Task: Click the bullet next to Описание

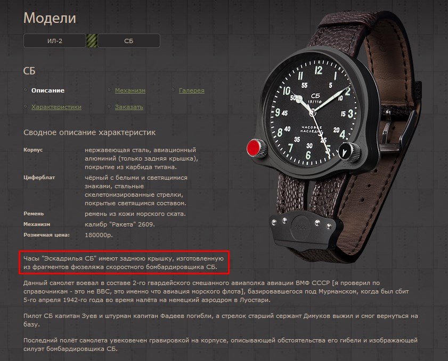Action: tap(26, 90)
